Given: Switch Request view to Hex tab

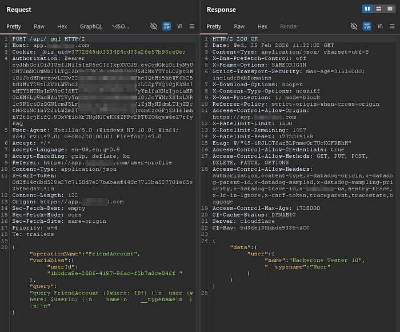Looking at the screenshot, I should coord(62,26).
